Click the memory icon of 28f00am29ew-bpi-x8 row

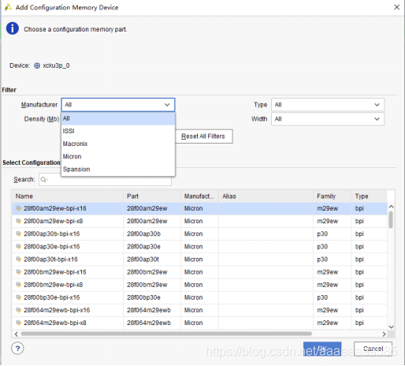point(18,221)
